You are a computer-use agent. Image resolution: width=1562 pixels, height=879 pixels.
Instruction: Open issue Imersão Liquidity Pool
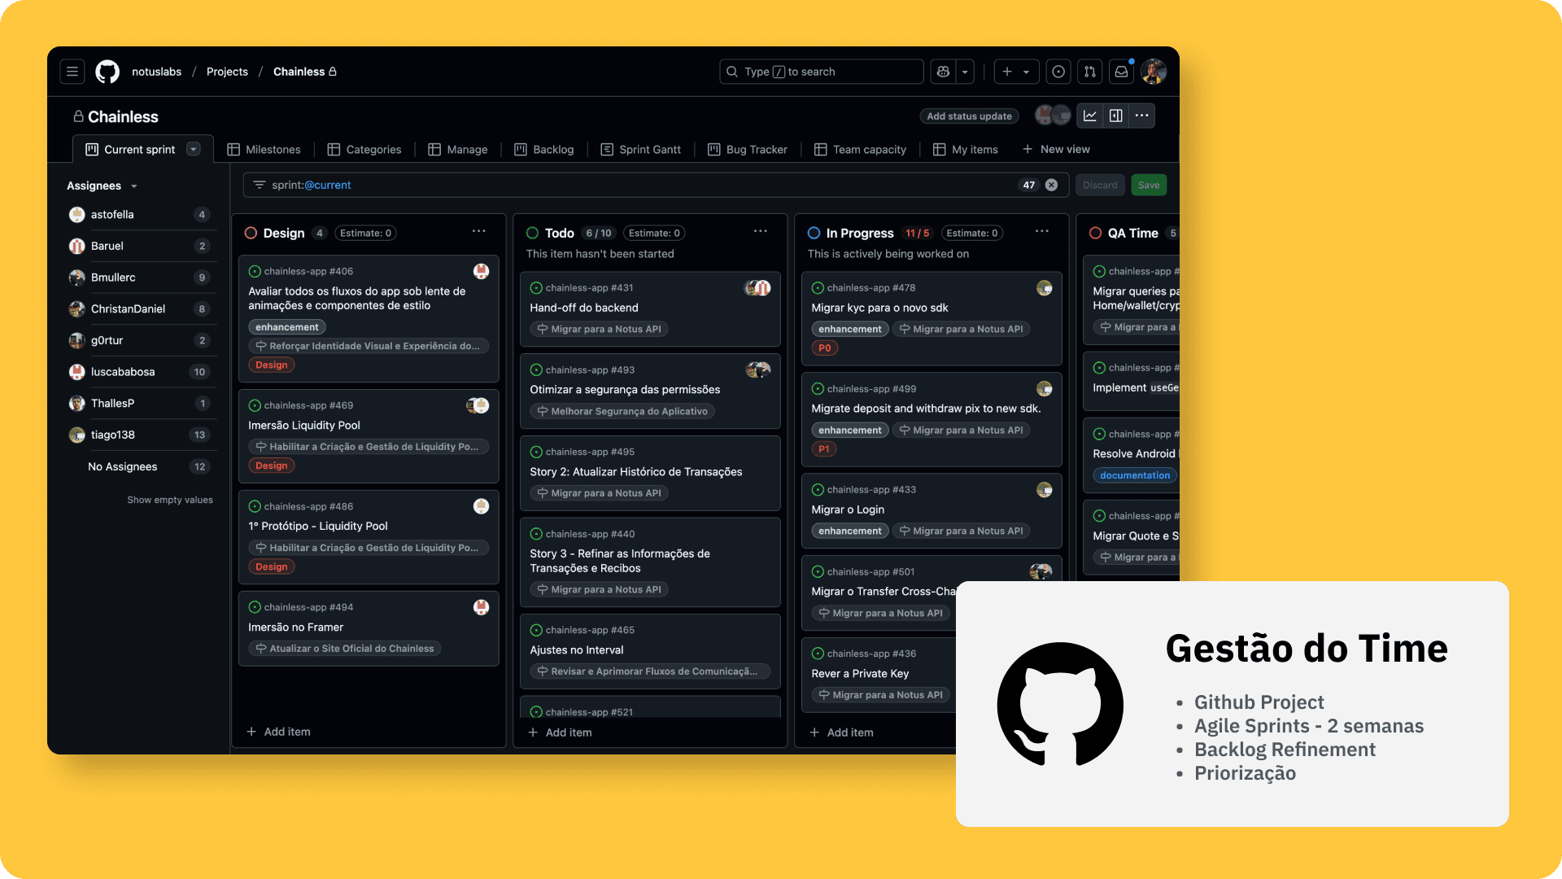[x=304, y=425]
